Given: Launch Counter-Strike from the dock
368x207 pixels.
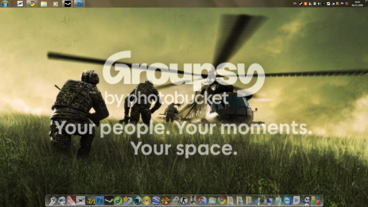Looking at the screenshot, I should click(184, 201).
